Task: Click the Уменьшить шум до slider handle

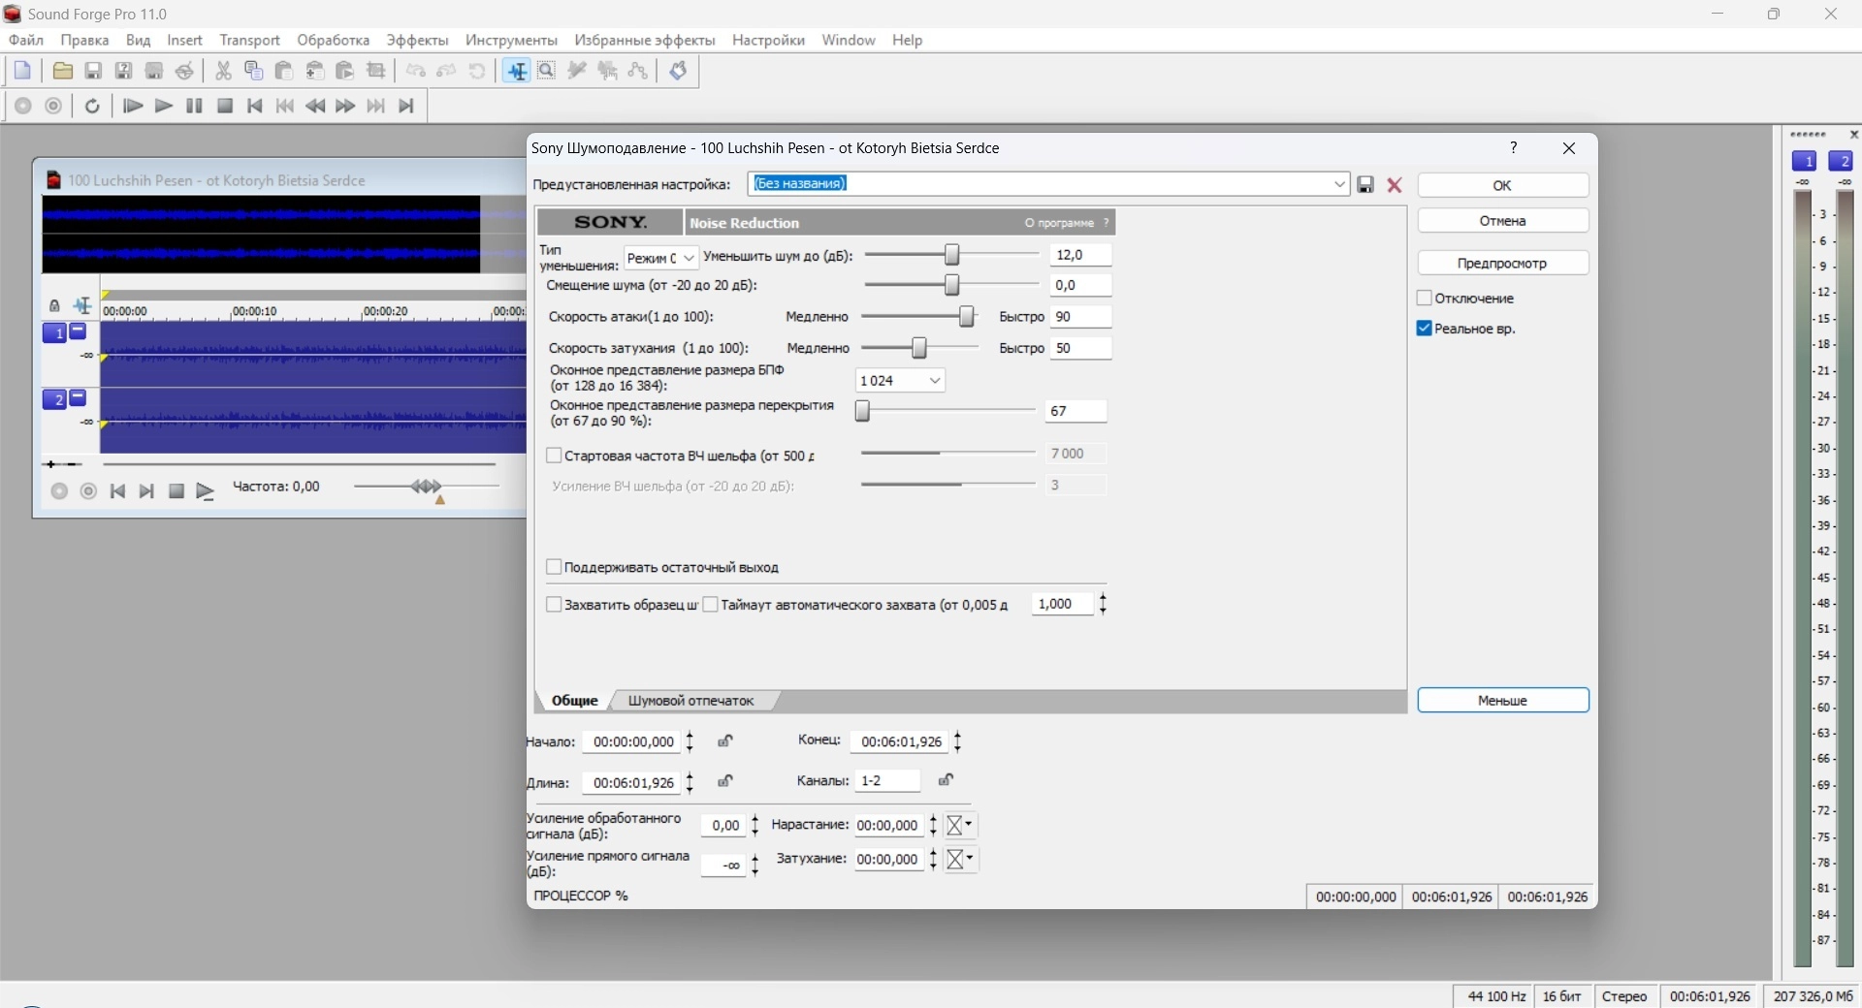Action: pyautogui.click(x=952, y=255)
